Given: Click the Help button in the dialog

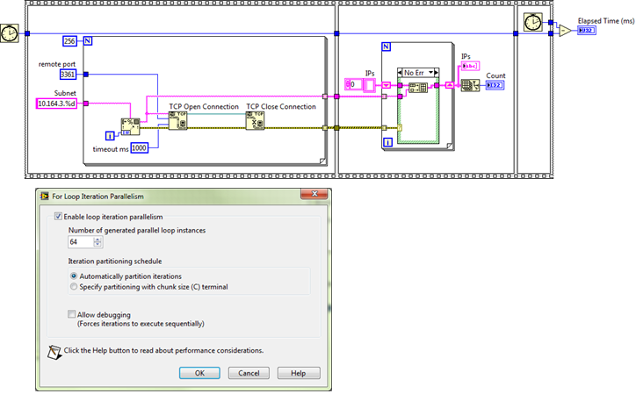Looking at the screenshot, I should click(x=299, y=373).
